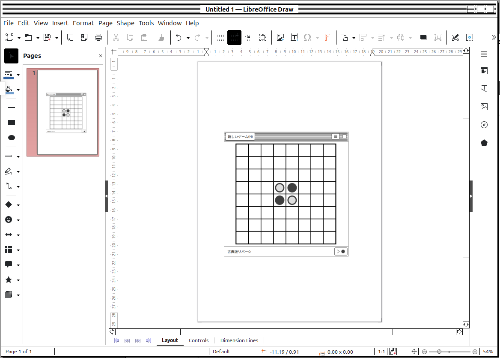Viewport: 500px width, 358px height.
Task: Open the Format menu
Action: tap(83, 23)
